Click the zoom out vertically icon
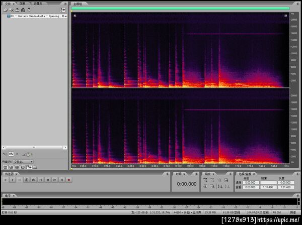The height and width of the screenshot is (225, 302). [227, 186]
